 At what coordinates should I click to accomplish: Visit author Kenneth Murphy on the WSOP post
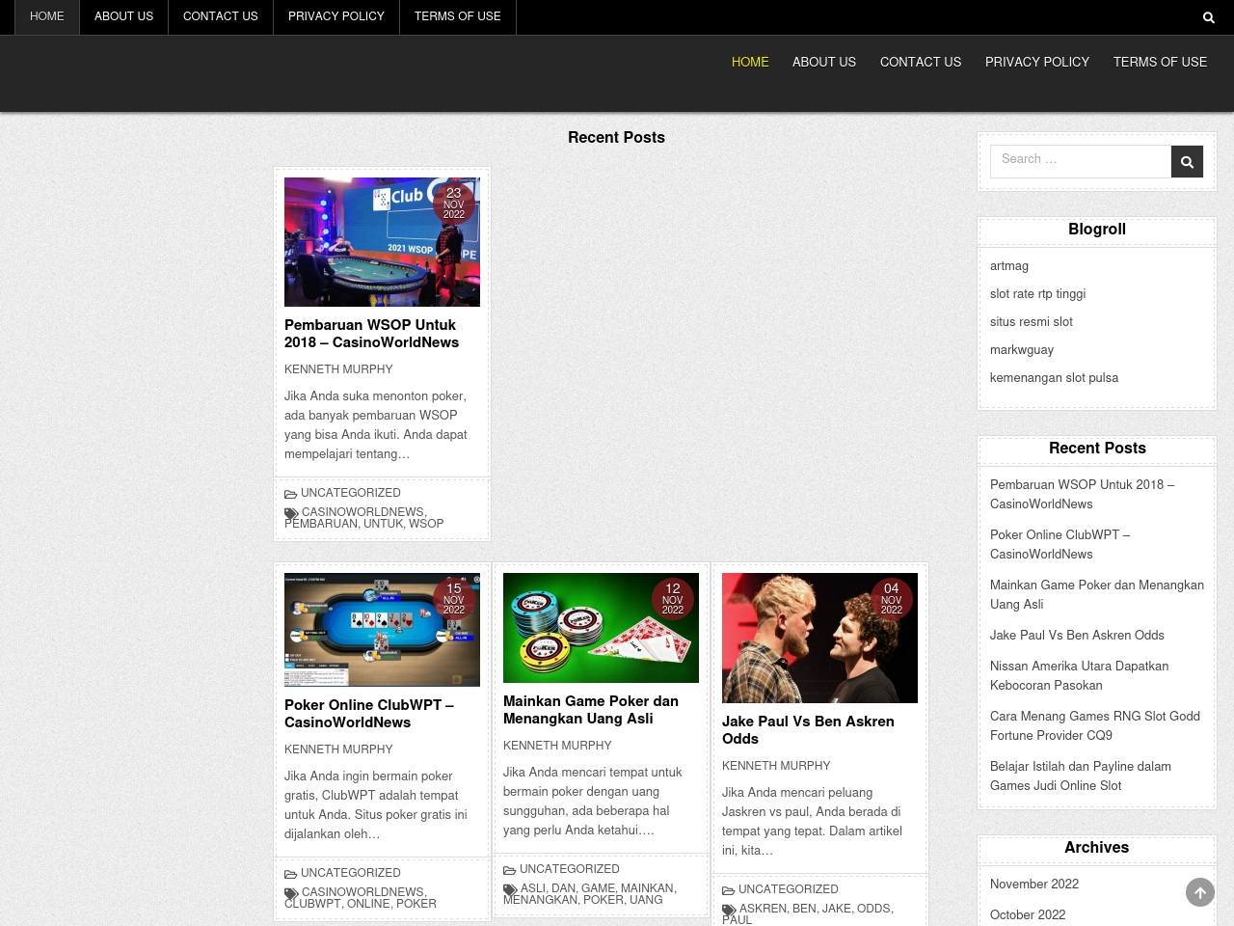coord(338,369)
